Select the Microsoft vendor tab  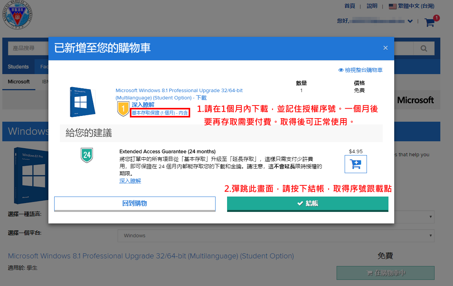tap(19, 82)
